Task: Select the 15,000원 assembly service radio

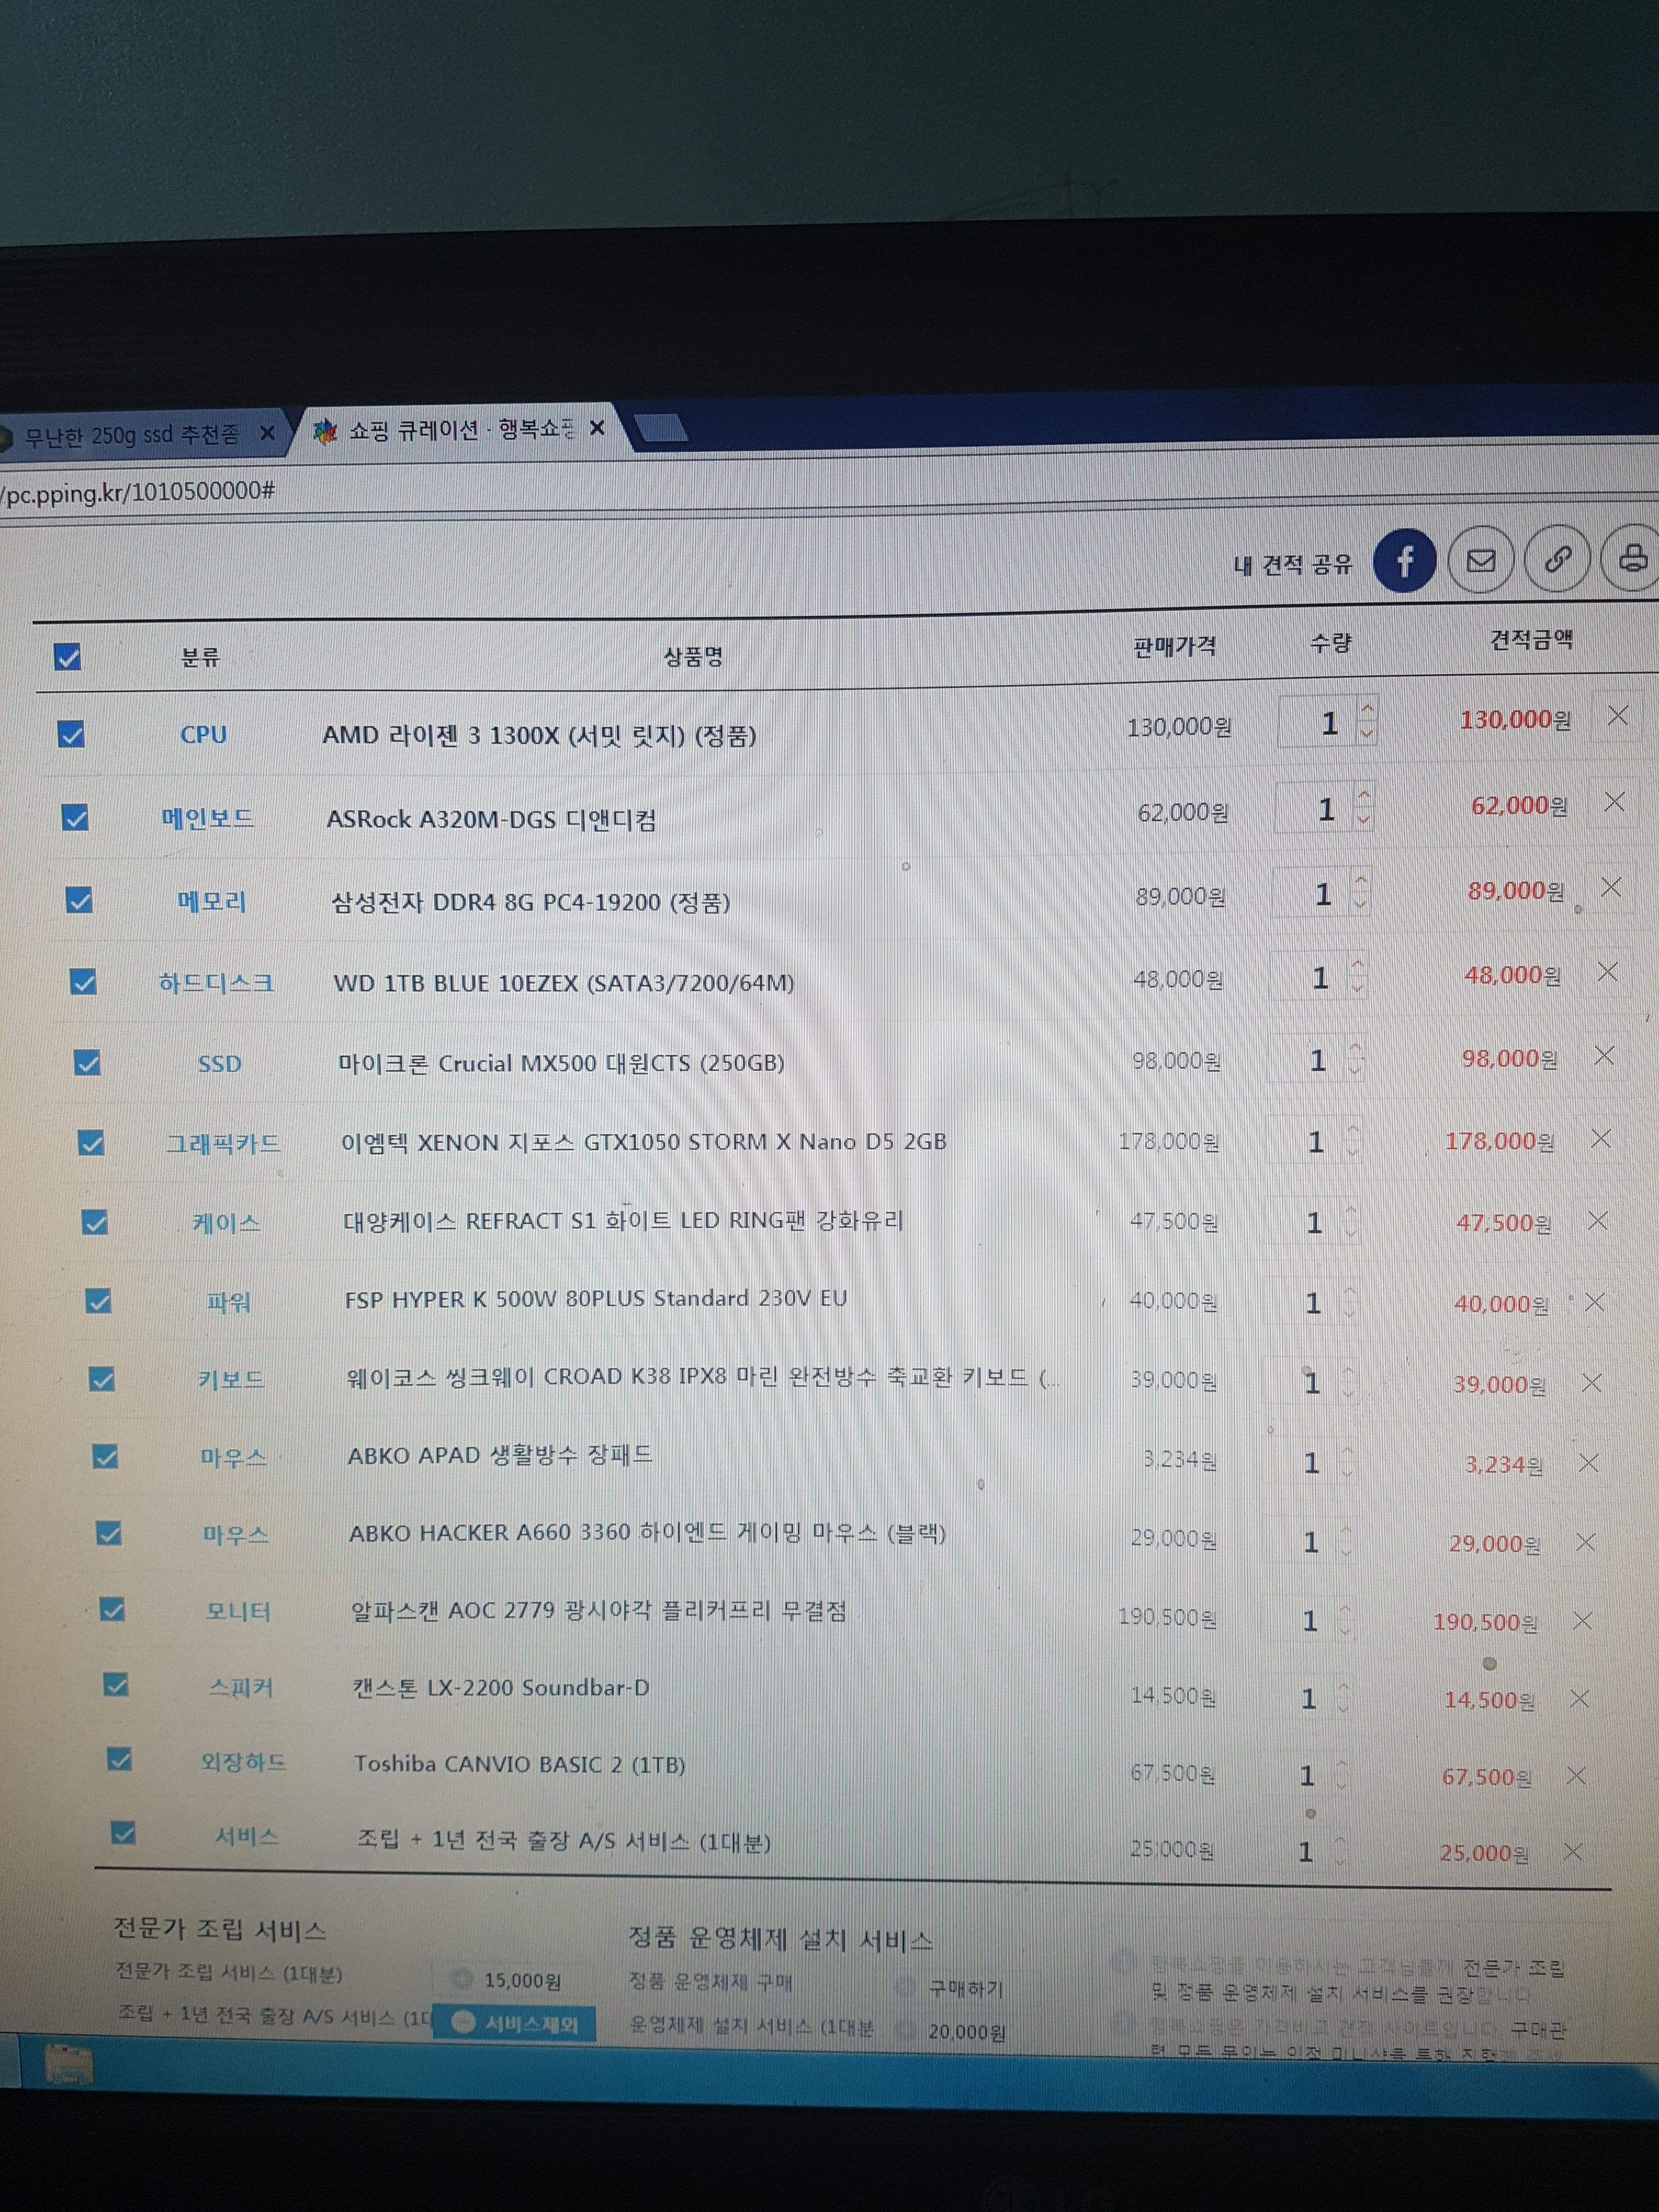Action: click(462, 1978)
